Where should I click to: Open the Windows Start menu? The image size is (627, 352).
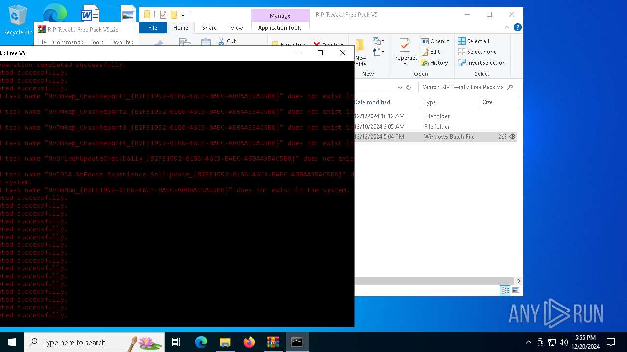12,342
